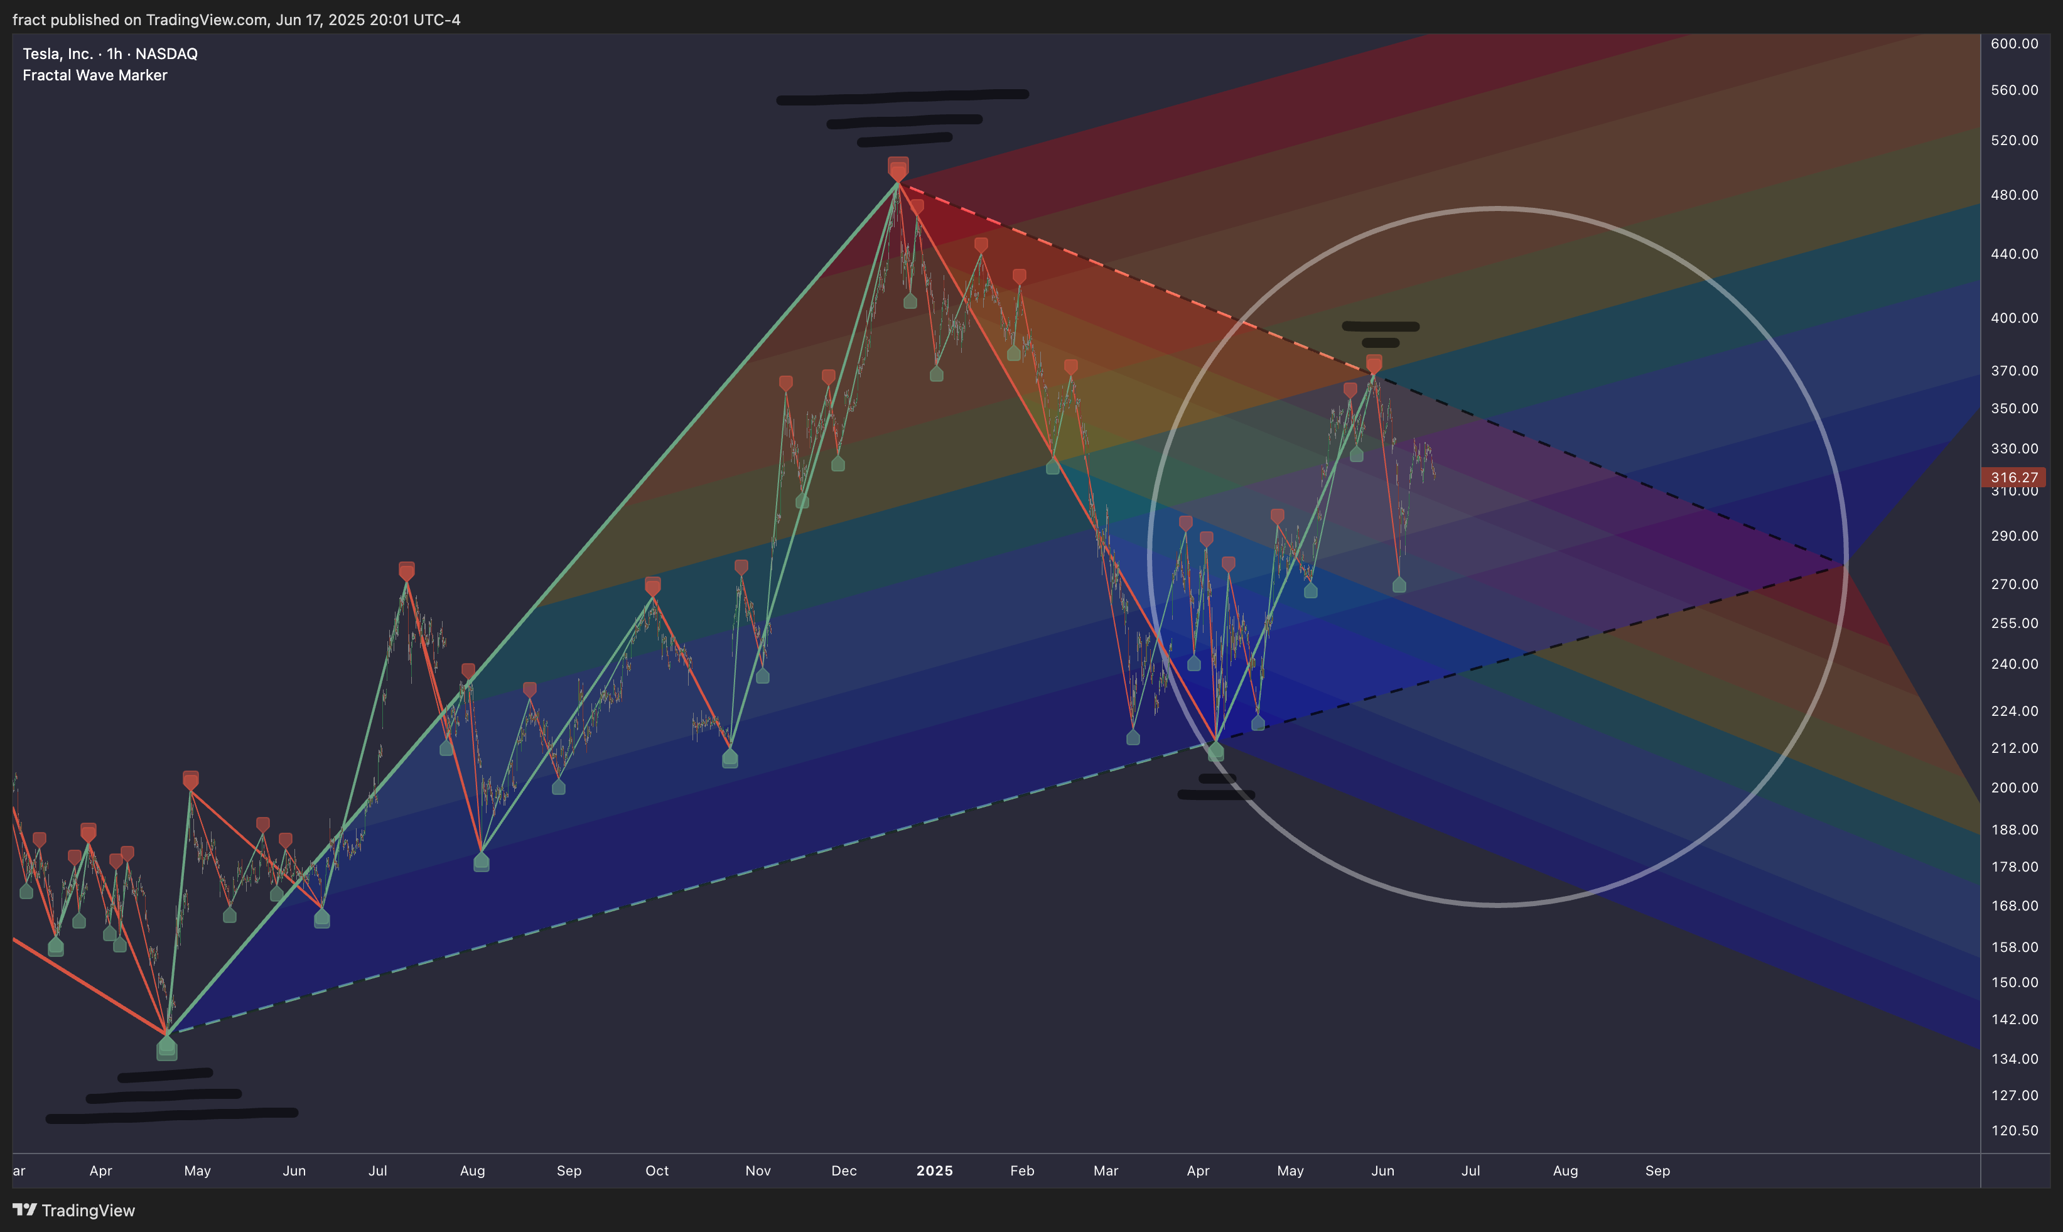The width and height of the screenshot is (2063, 1232).
Task: Click the 520.00 price axis label
Action: (x=2014, y=140)
